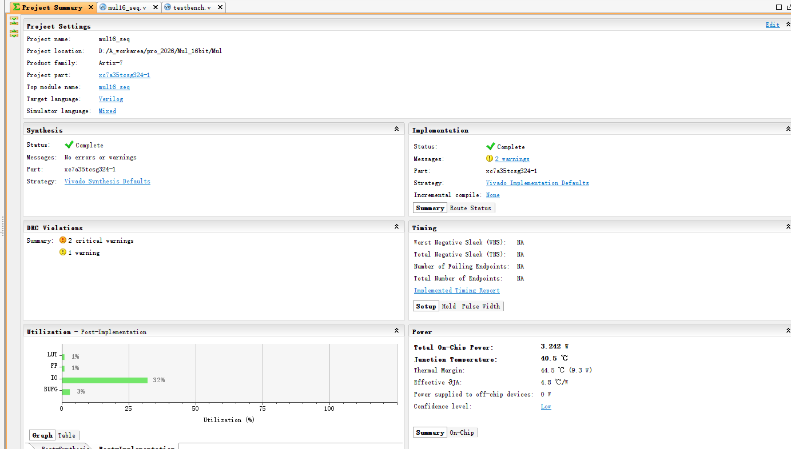Click the Synthesis status green checkmark

69,145
